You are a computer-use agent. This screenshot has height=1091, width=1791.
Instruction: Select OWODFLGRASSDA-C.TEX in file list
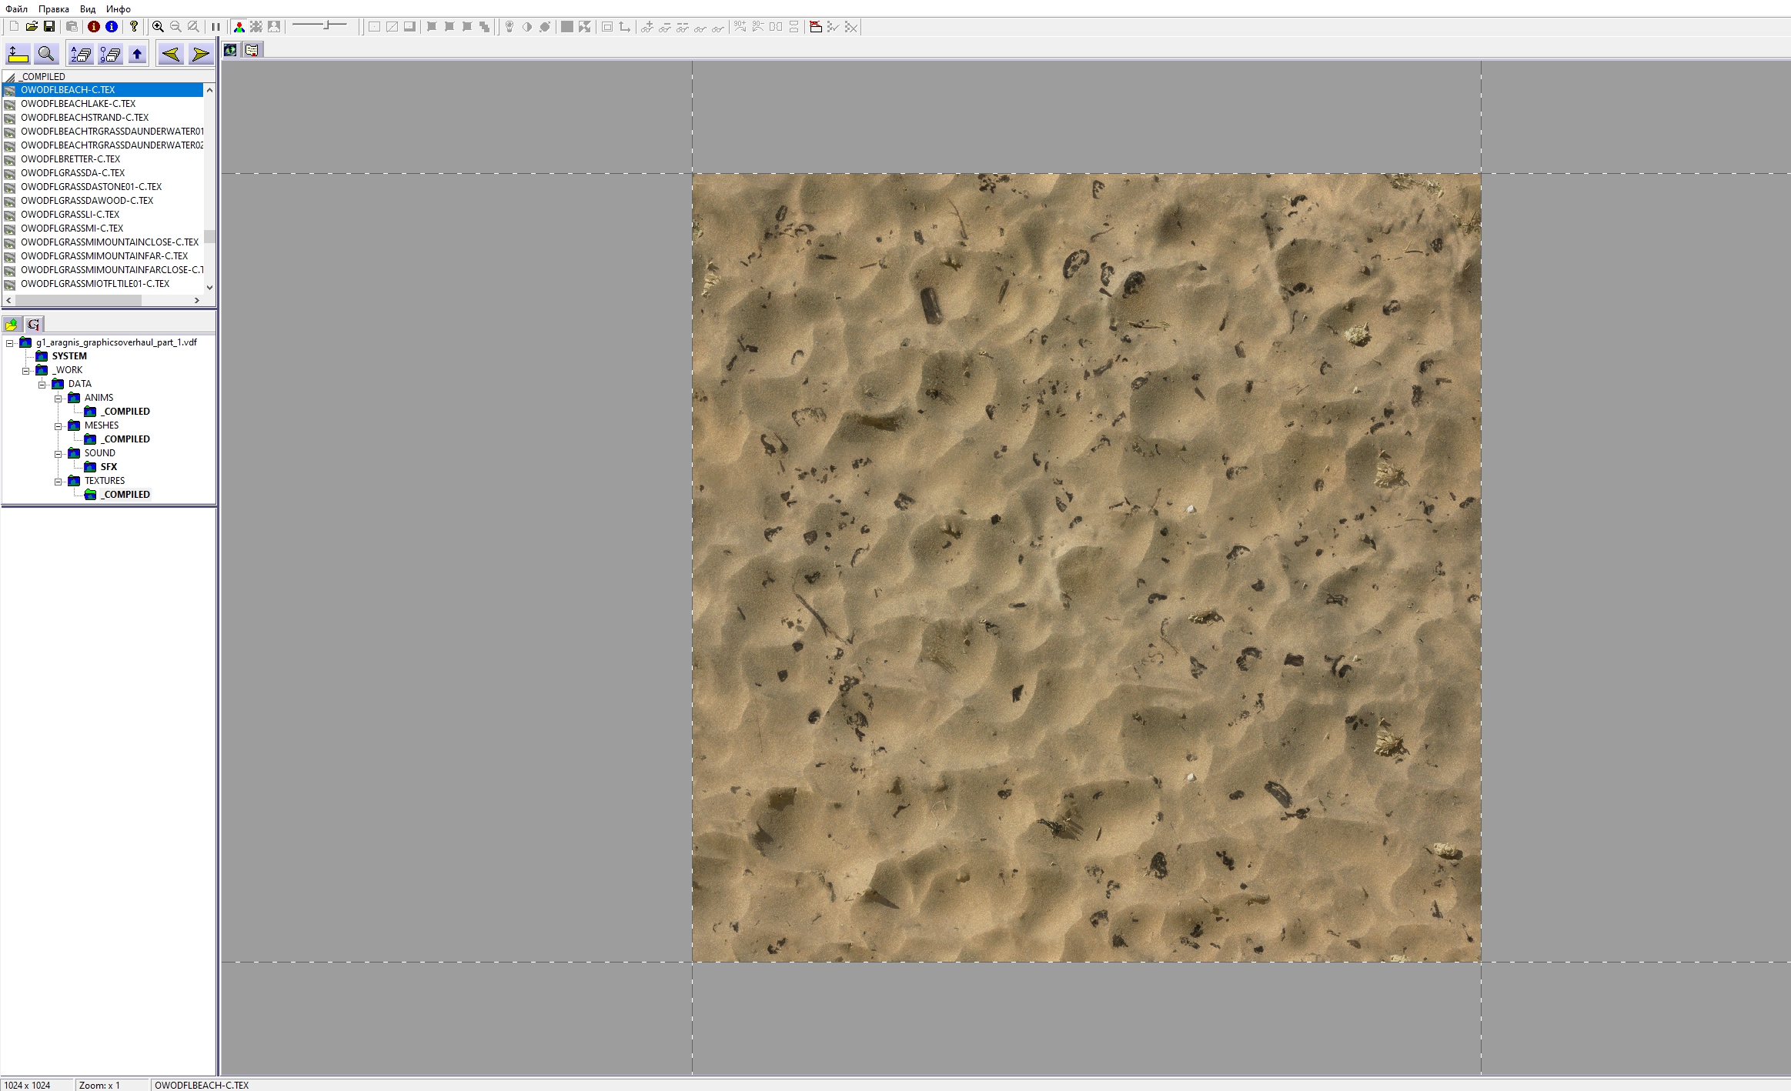tap(72, 173)
